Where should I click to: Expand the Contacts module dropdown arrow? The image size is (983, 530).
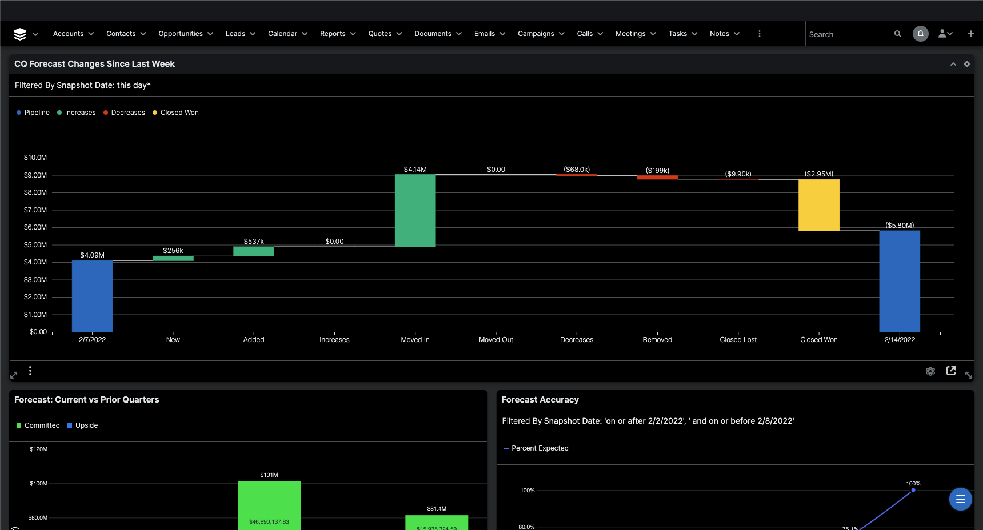143,34
